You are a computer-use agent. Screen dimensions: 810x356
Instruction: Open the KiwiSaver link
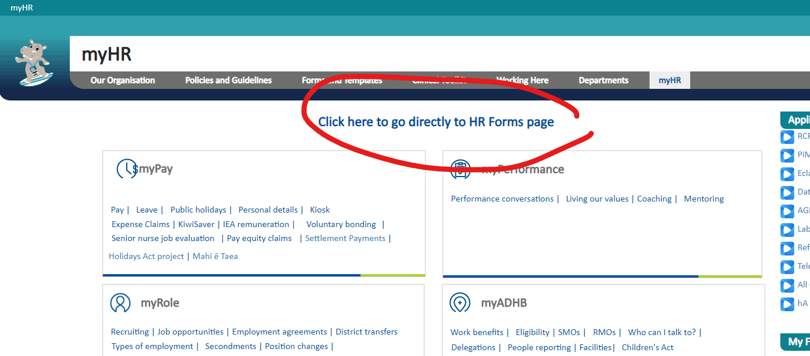click(x=197, y=224)
